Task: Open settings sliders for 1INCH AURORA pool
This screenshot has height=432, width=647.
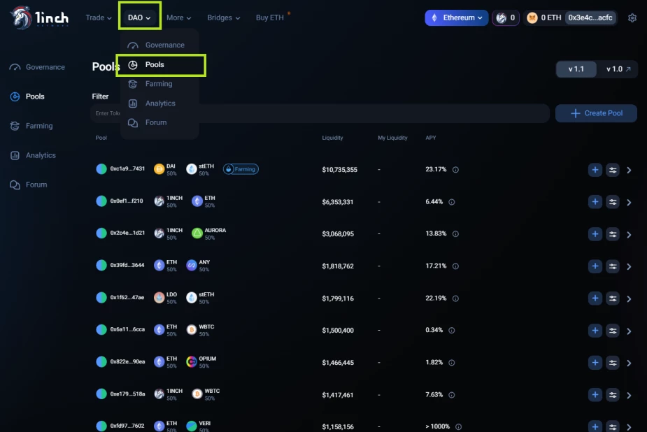Action: [613, 234]
